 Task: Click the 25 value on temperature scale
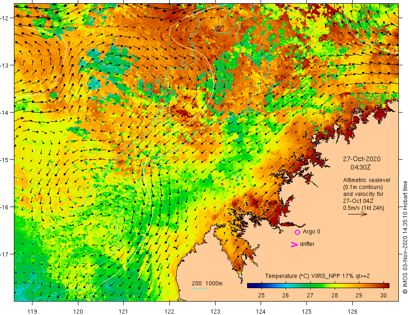[x=261, y=295]
